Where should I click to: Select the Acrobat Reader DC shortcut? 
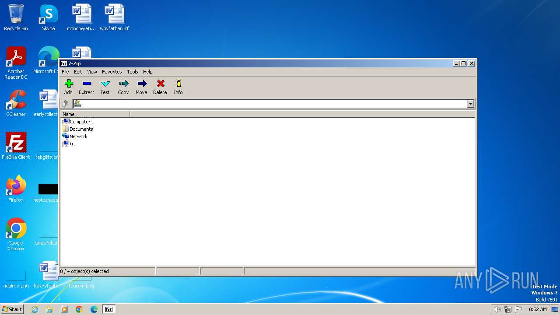click(16, 63)
